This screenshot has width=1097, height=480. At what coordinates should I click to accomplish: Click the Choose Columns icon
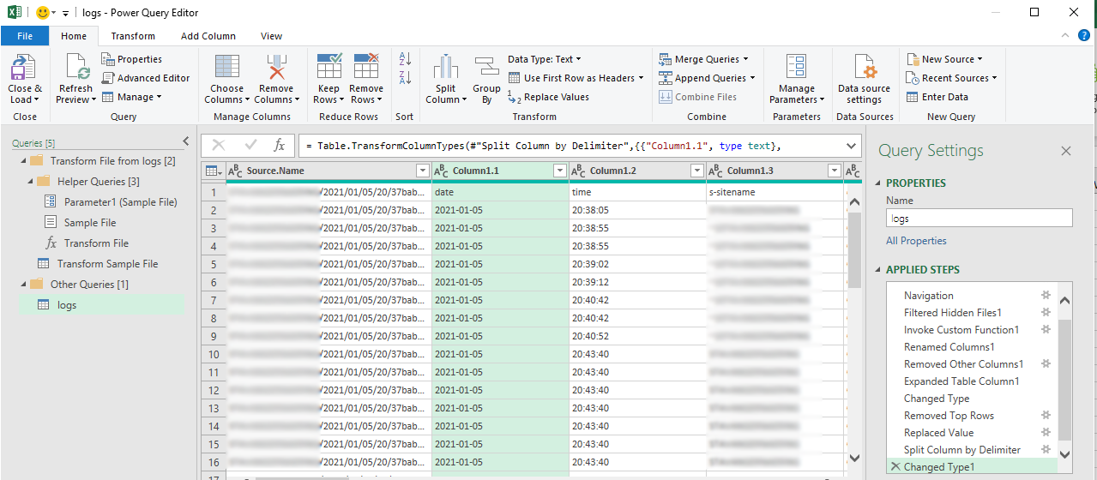(x=226, y=68)
